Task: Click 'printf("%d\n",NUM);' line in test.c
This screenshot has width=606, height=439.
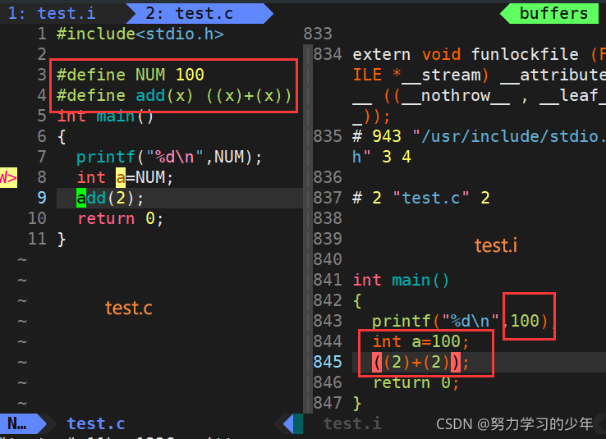Action: tap(169, 158)
